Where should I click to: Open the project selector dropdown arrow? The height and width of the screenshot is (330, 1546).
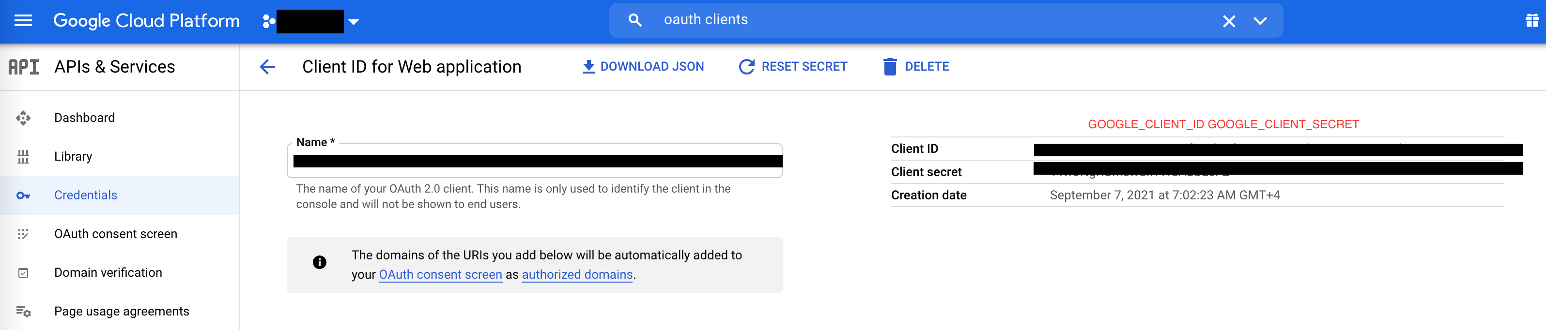pyautogui.click(x=354, y=22)
